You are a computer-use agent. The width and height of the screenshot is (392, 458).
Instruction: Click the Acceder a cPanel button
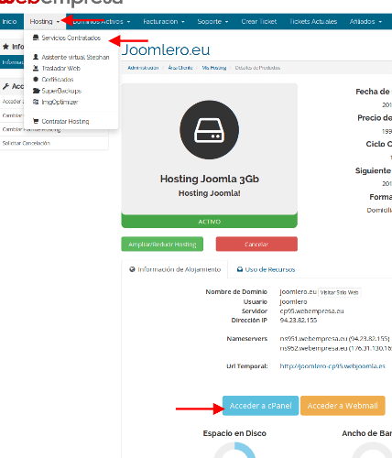click(x=260, y=406)
